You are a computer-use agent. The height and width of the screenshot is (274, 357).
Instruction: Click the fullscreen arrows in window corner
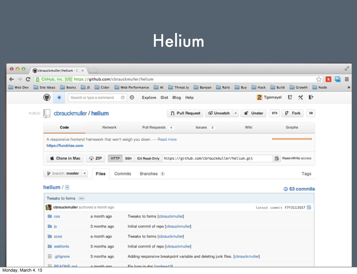[x=347, y=68]
